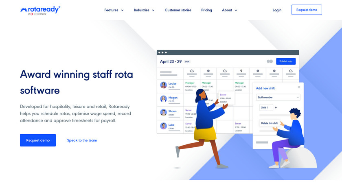Click Luke's Server 17:00 - 22:00 shift
The image size is (342, 192).
[240, 127]
